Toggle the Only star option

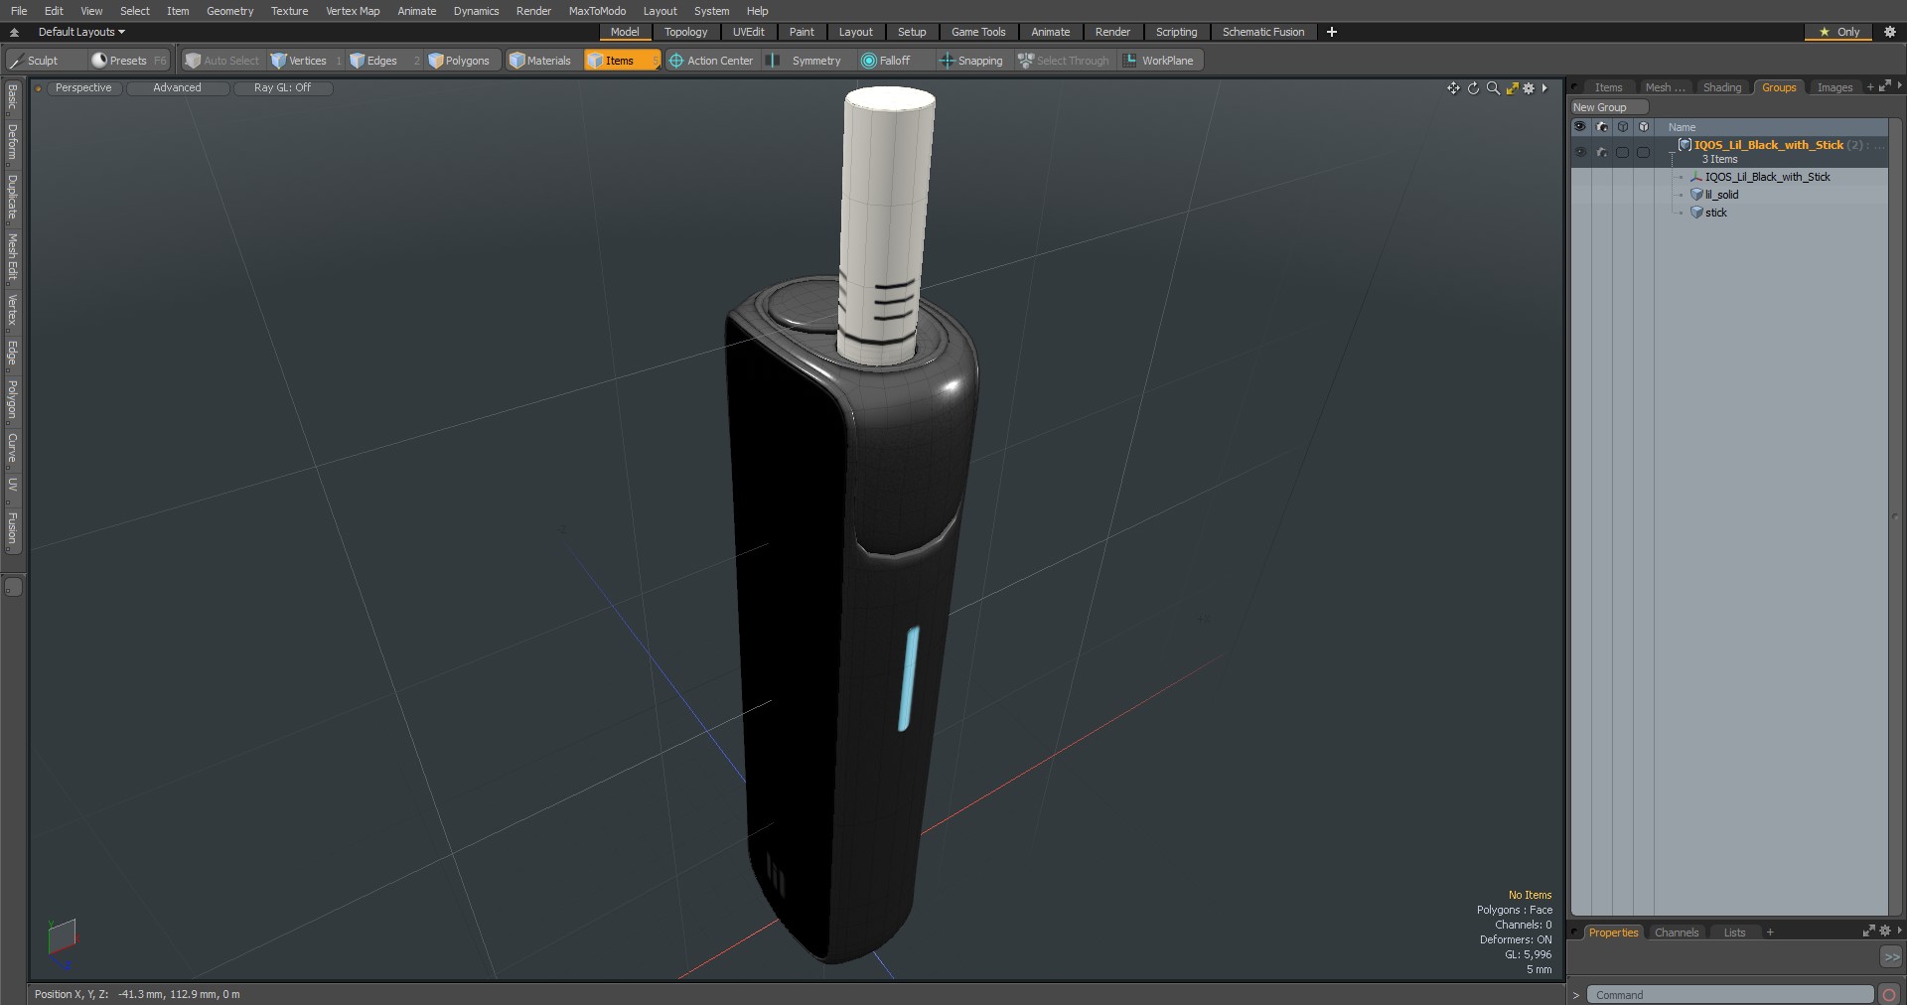click(1838, 32)
